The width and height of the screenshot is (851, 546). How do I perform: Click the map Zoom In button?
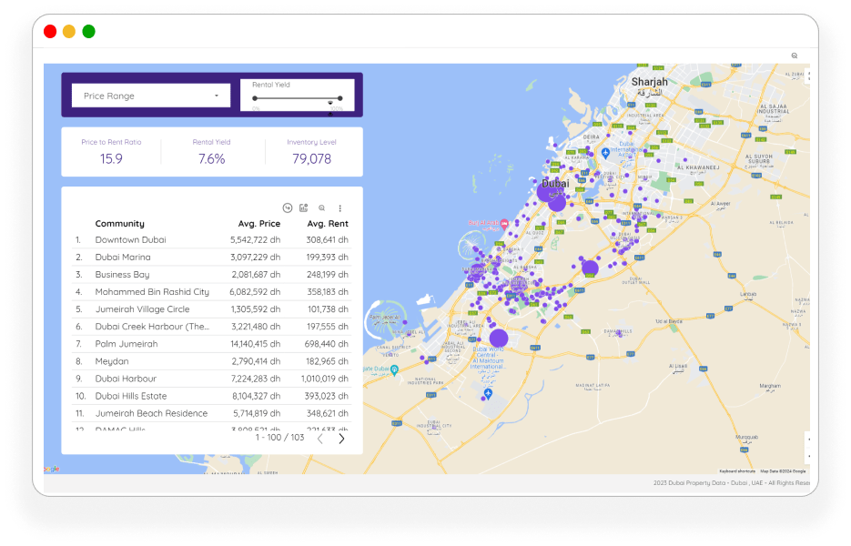pyautogui.click(x=809, y=440)
